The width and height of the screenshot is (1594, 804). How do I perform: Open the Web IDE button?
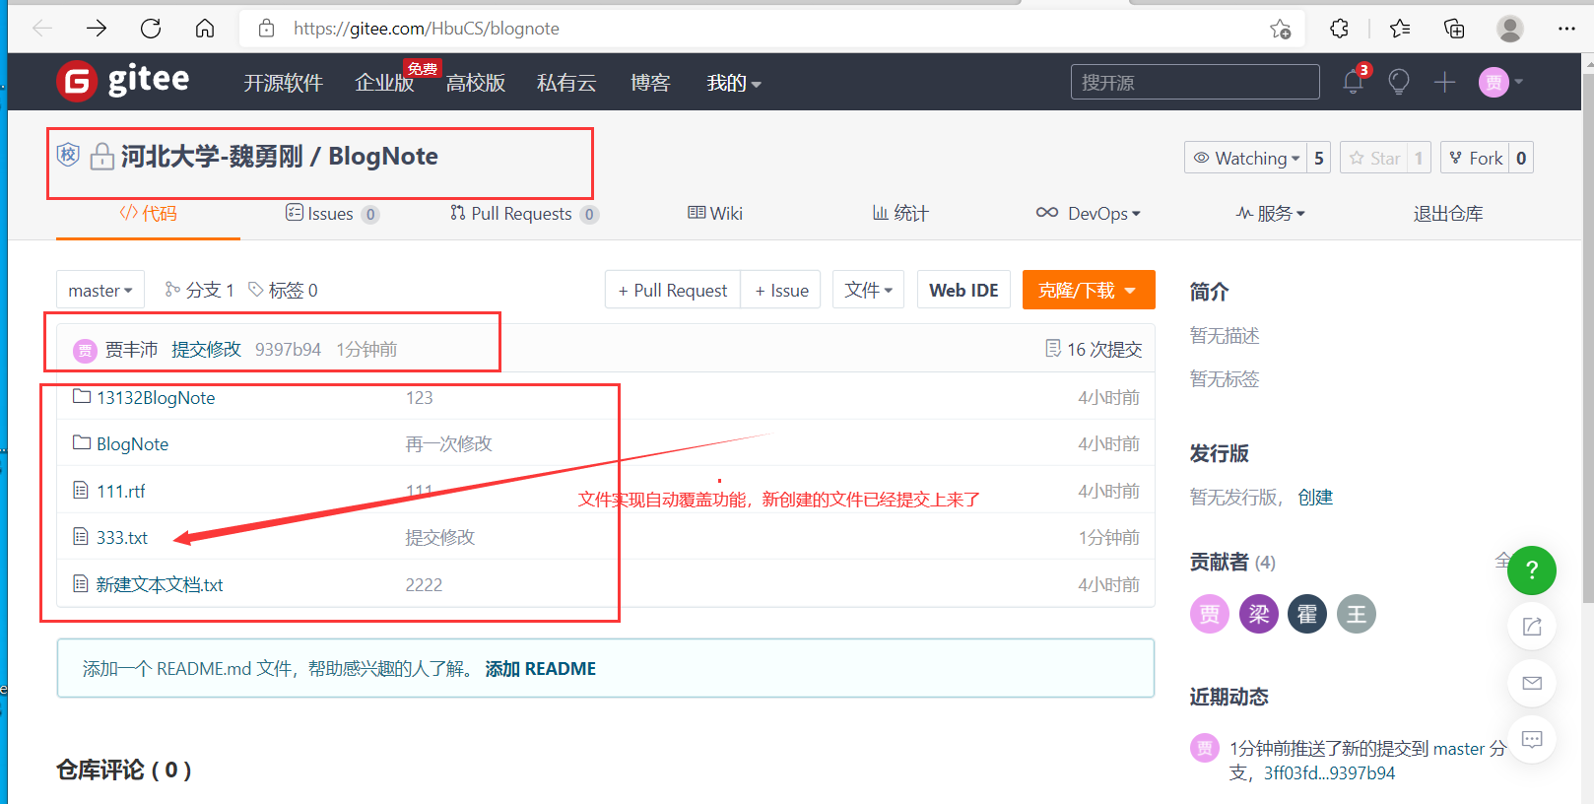pyautogui.click(x=963, y=290)
